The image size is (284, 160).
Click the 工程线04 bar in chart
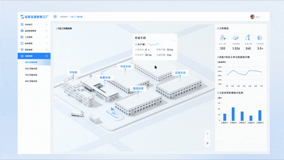pos(251,118)
